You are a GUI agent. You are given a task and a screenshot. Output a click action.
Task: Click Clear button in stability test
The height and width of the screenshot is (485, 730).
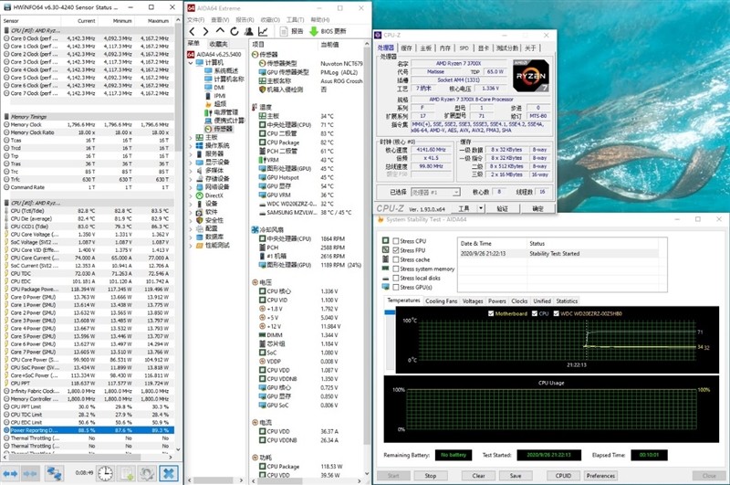[x=478, y=476]
